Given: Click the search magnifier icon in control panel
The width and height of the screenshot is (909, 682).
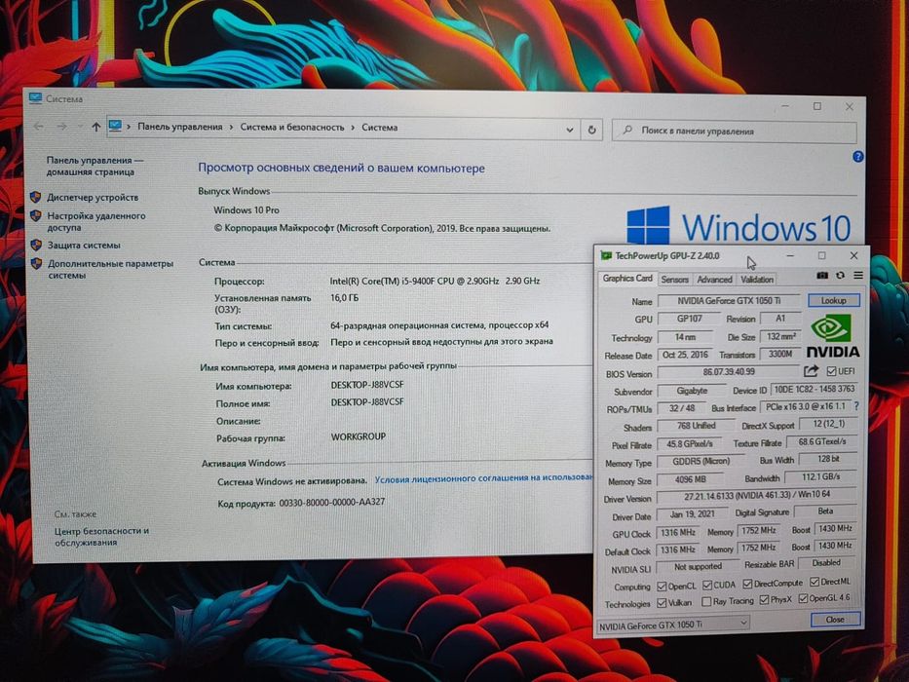Looking at the screenshot, I should [627, 131].
